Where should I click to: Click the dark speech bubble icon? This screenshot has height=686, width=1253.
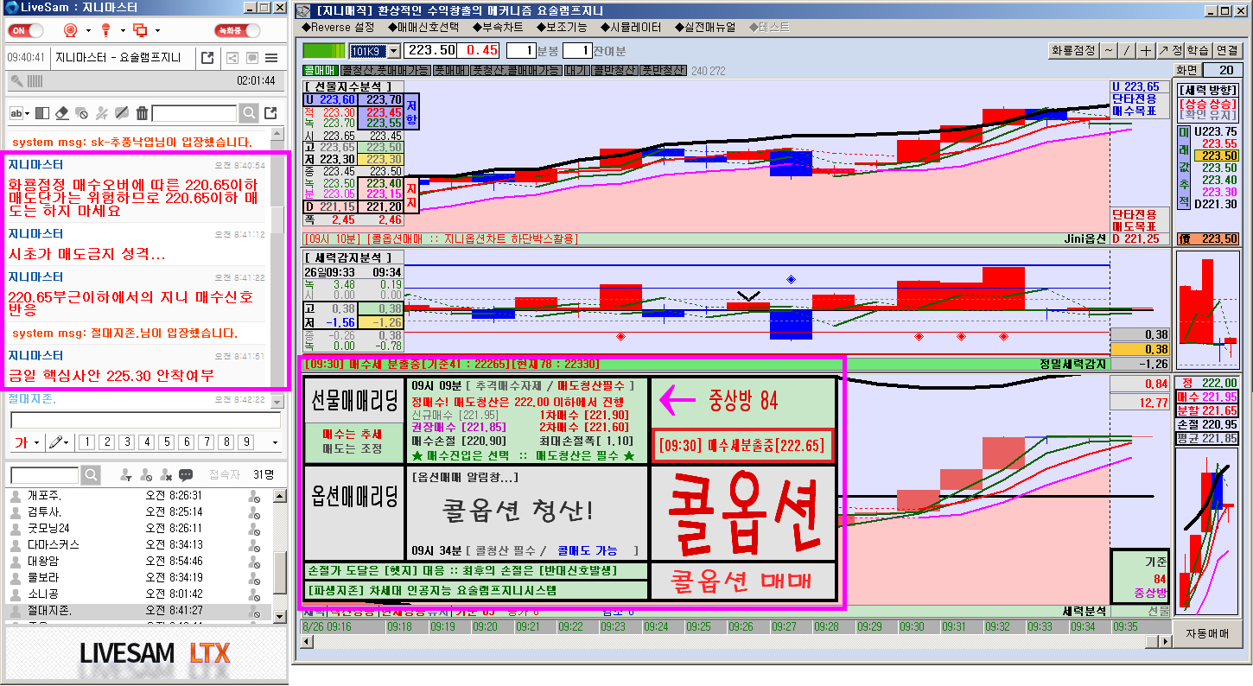186,475
